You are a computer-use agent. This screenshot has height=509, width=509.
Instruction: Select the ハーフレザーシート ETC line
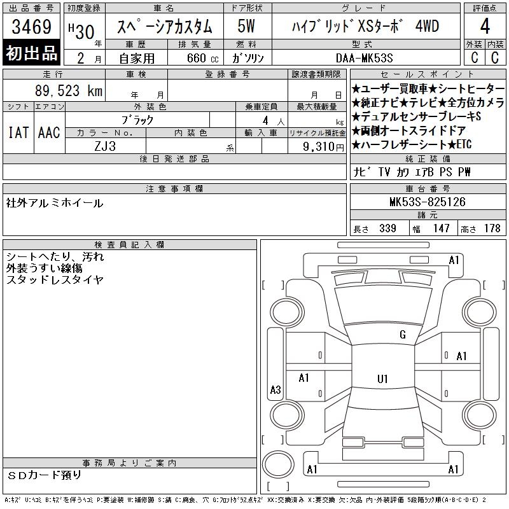point(412,144)
